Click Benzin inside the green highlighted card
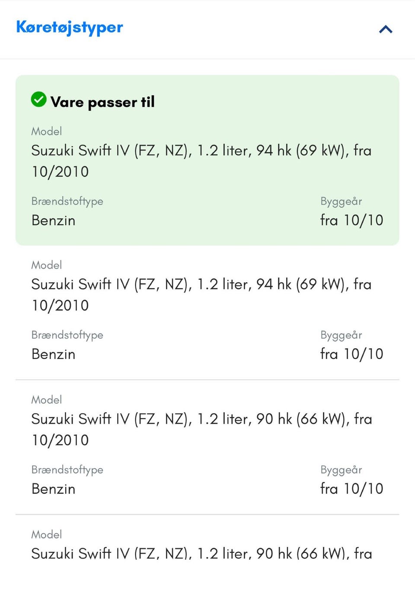Image resolution: width=415 pixels, height=589 pixels. (54, 220)
